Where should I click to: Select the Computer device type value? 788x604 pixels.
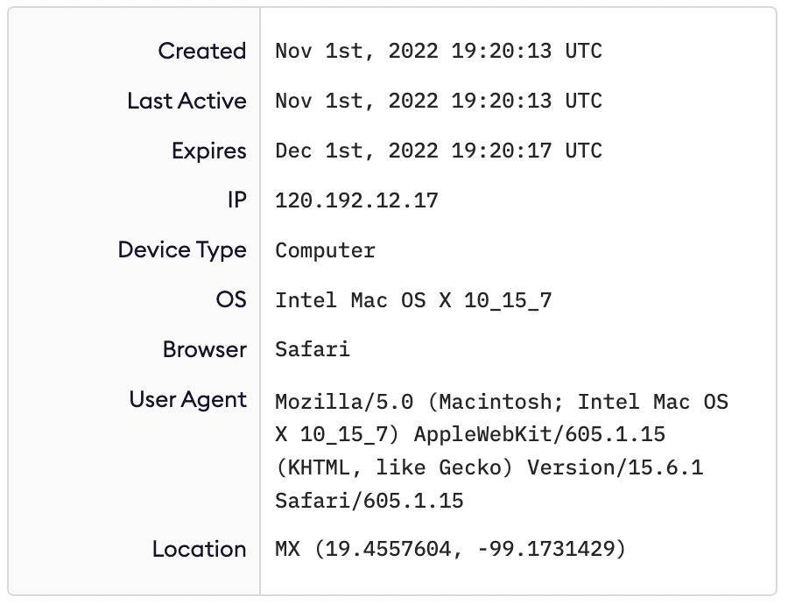click(325, 250)
